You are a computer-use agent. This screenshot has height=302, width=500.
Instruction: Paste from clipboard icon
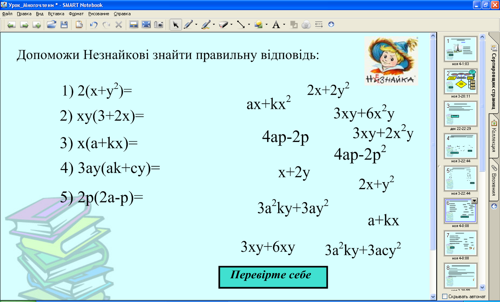pos(79,25)
